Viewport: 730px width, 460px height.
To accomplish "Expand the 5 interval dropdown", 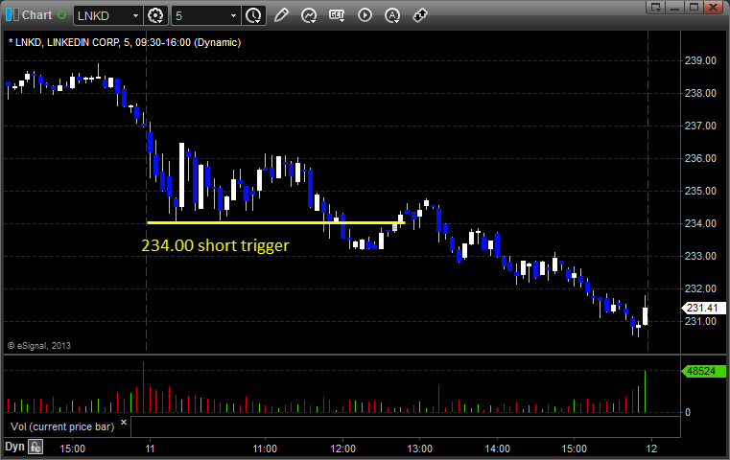I will (x=233, y=16).
